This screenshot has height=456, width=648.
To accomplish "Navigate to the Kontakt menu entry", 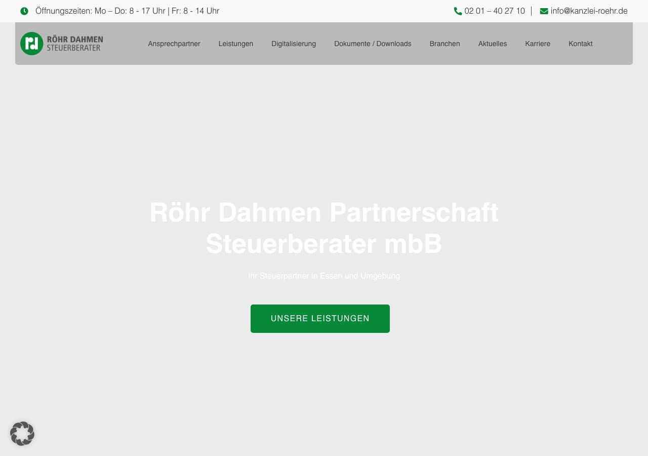I will tap(581, 44).
